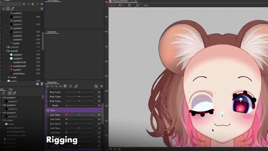Screen dimensions: 268x151
Task: Select the eyelightL2 layer
Action: pyautogui.click(x=18, y=58)
